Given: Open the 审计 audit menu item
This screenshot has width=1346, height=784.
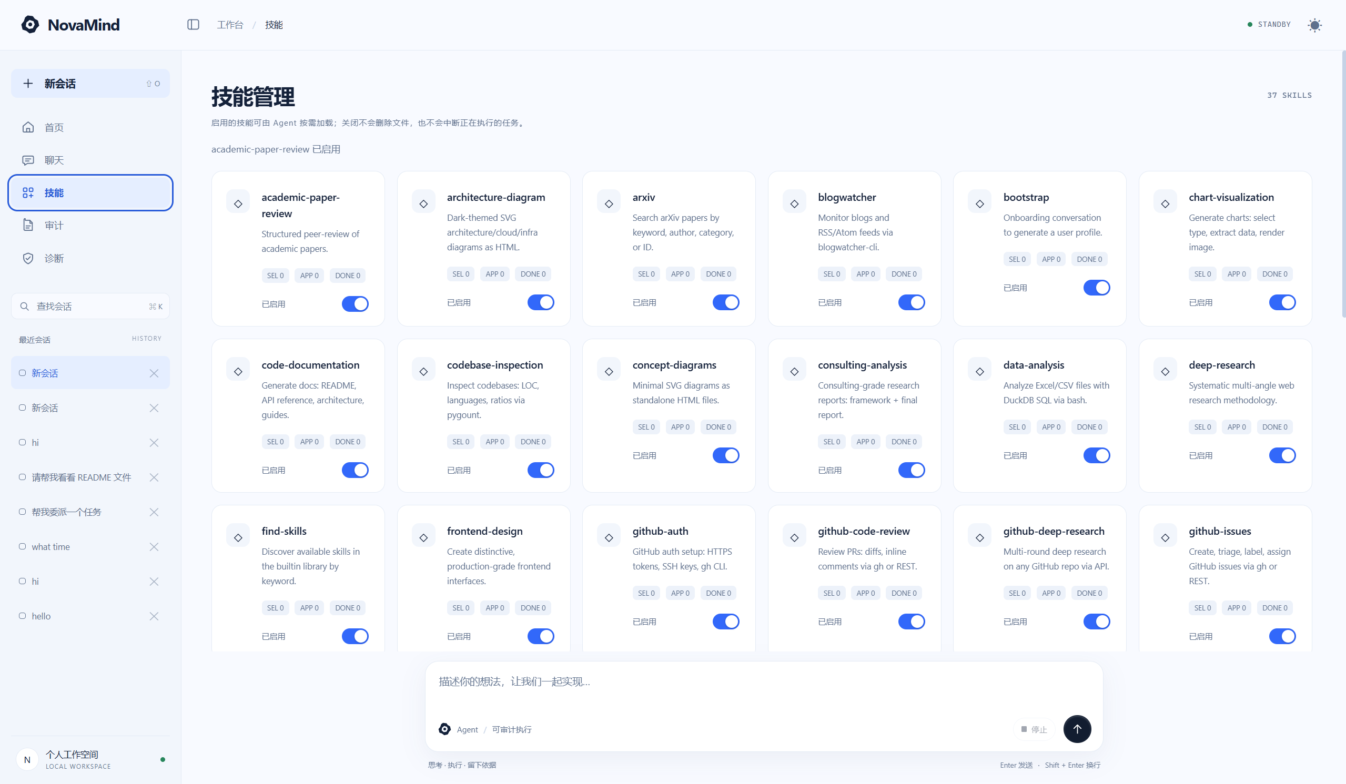Looking at the screenshot, I should click(x=90, y=226).
